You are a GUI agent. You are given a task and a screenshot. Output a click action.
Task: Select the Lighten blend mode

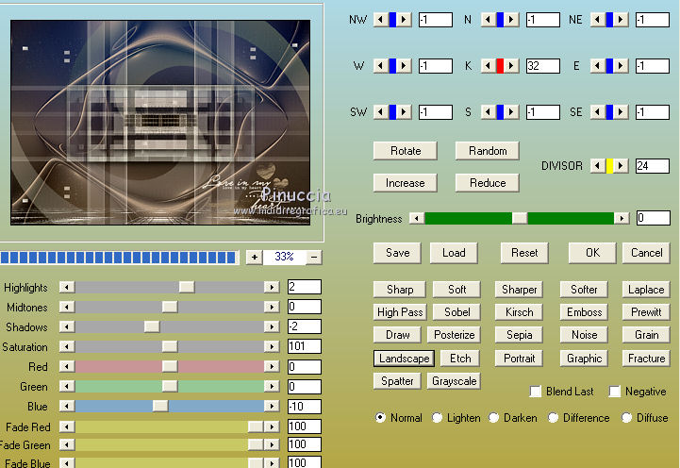point(437,418)
